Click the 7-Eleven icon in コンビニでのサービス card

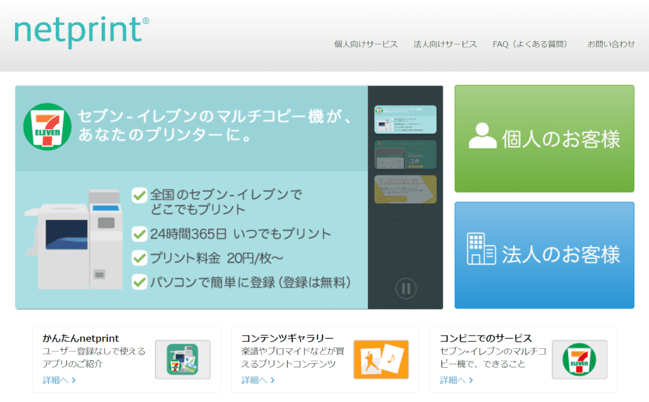coord(580,359)
